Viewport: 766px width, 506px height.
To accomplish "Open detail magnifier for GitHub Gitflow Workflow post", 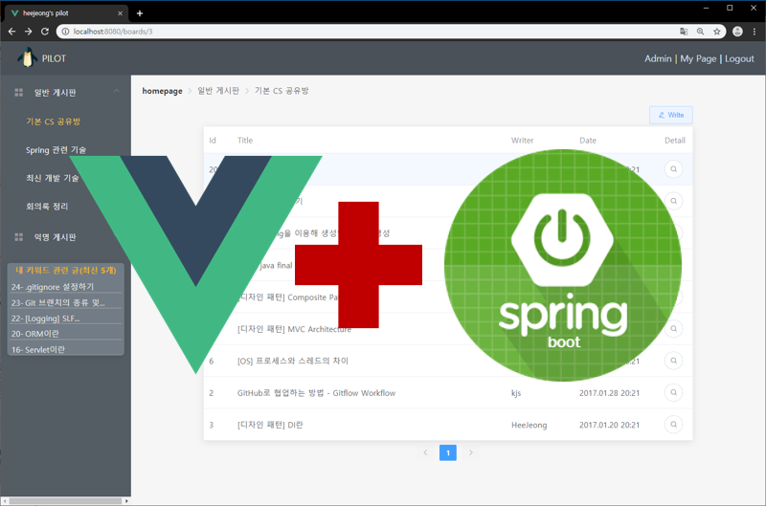I will (x=674, y=393).
